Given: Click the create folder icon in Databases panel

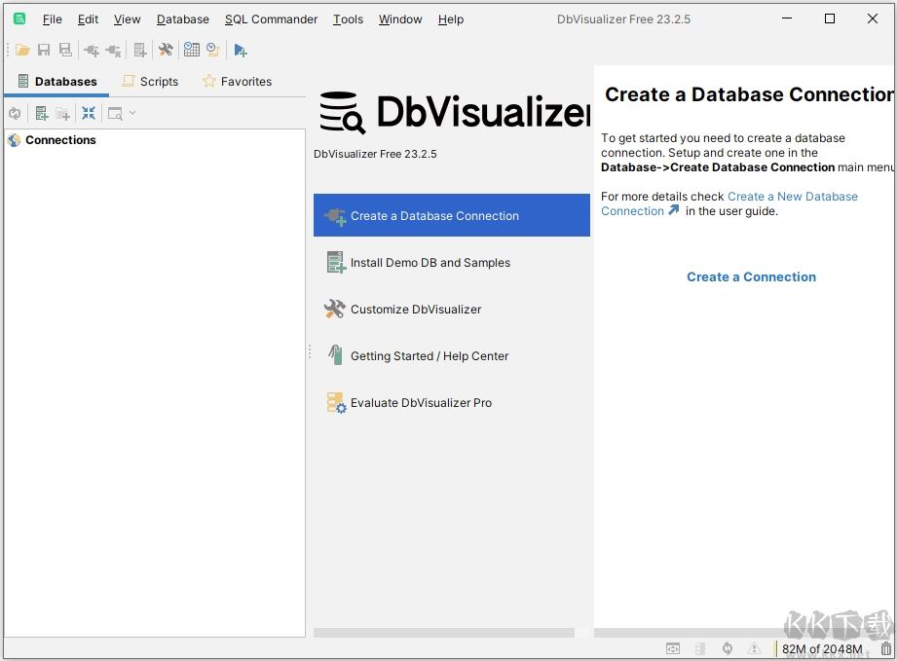Looking at the screenshot, I should 63,113.
